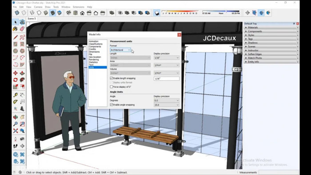Toggle the Shadows button in top toolbar
311x175 pixels.
click(x=157, y=13)
